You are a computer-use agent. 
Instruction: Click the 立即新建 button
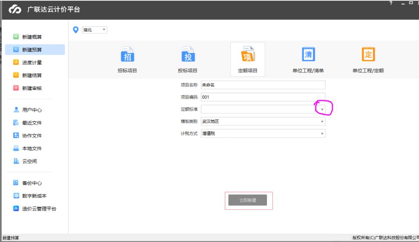click(x=248, y=200)
